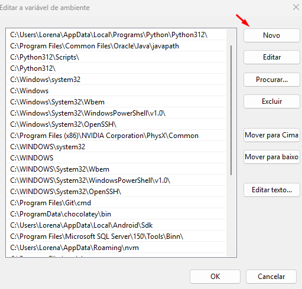This screenshot has height=289, width=302.
Task: Confirm changes with the OK button
Action: pyautogui.click(x=215, y=277)
